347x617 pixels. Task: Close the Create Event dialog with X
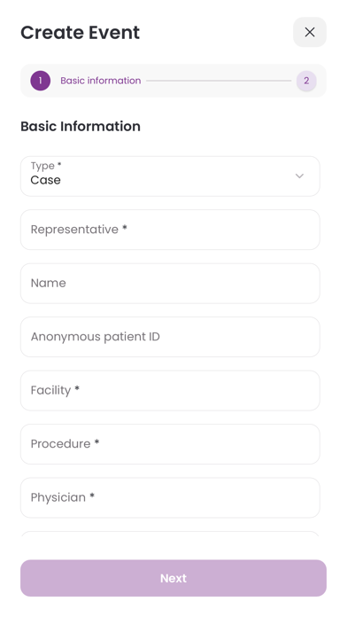(310, 32)
